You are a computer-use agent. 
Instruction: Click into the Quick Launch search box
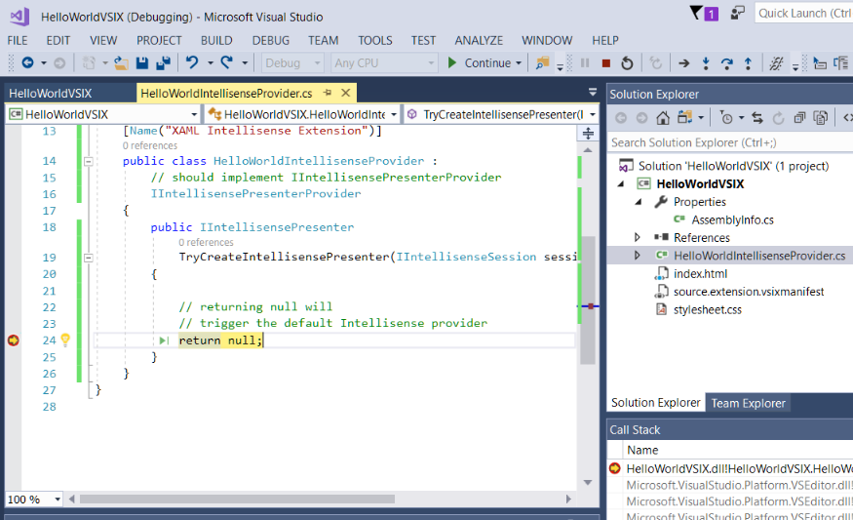coord(803,13)
